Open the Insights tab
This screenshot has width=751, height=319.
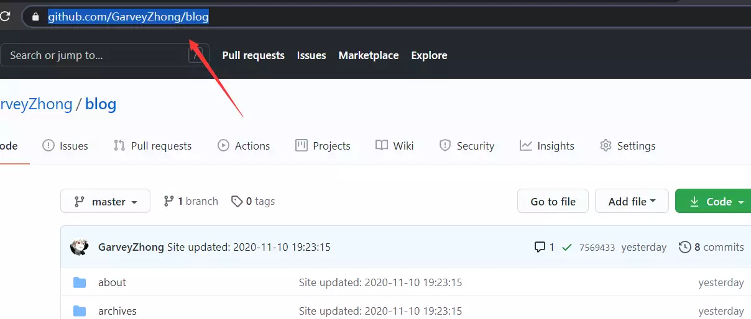(x=547, y=146)
